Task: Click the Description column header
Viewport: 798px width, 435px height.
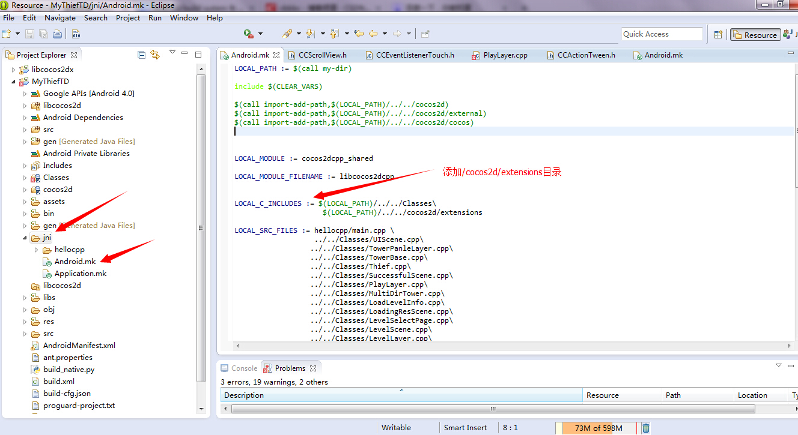Action: (x=401, y=395)
